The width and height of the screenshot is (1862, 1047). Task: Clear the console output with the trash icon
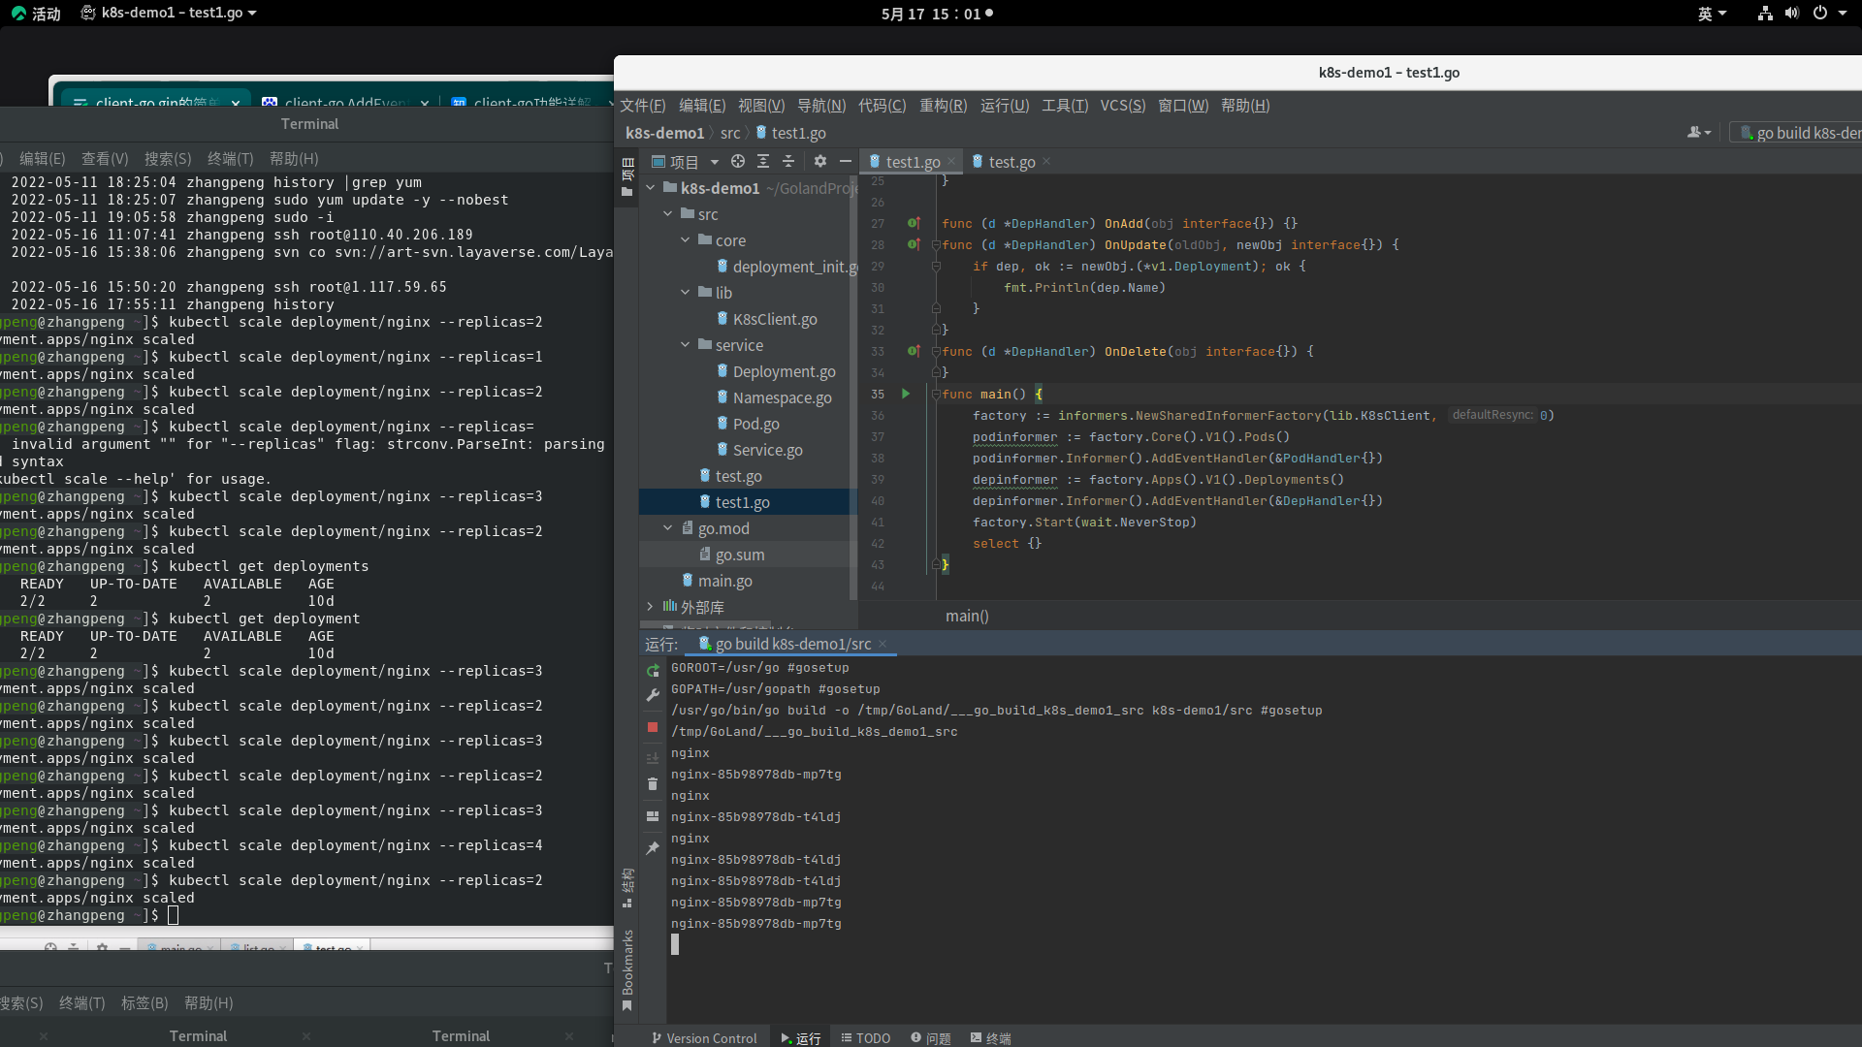click(x=653, y=784)
